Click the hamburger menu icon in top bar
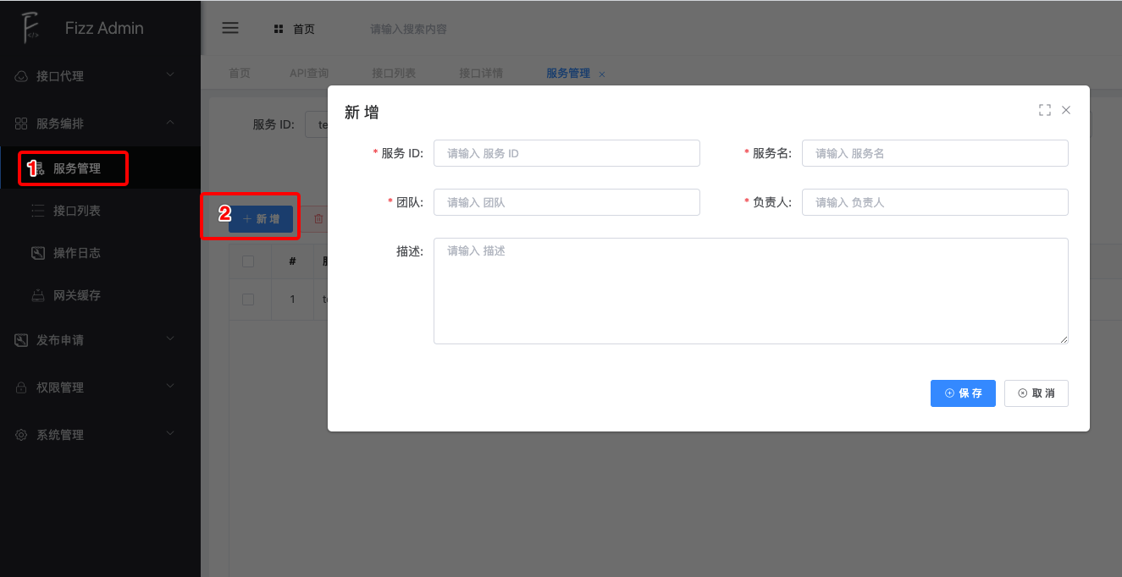1122x577 pixels. [229, 27]
